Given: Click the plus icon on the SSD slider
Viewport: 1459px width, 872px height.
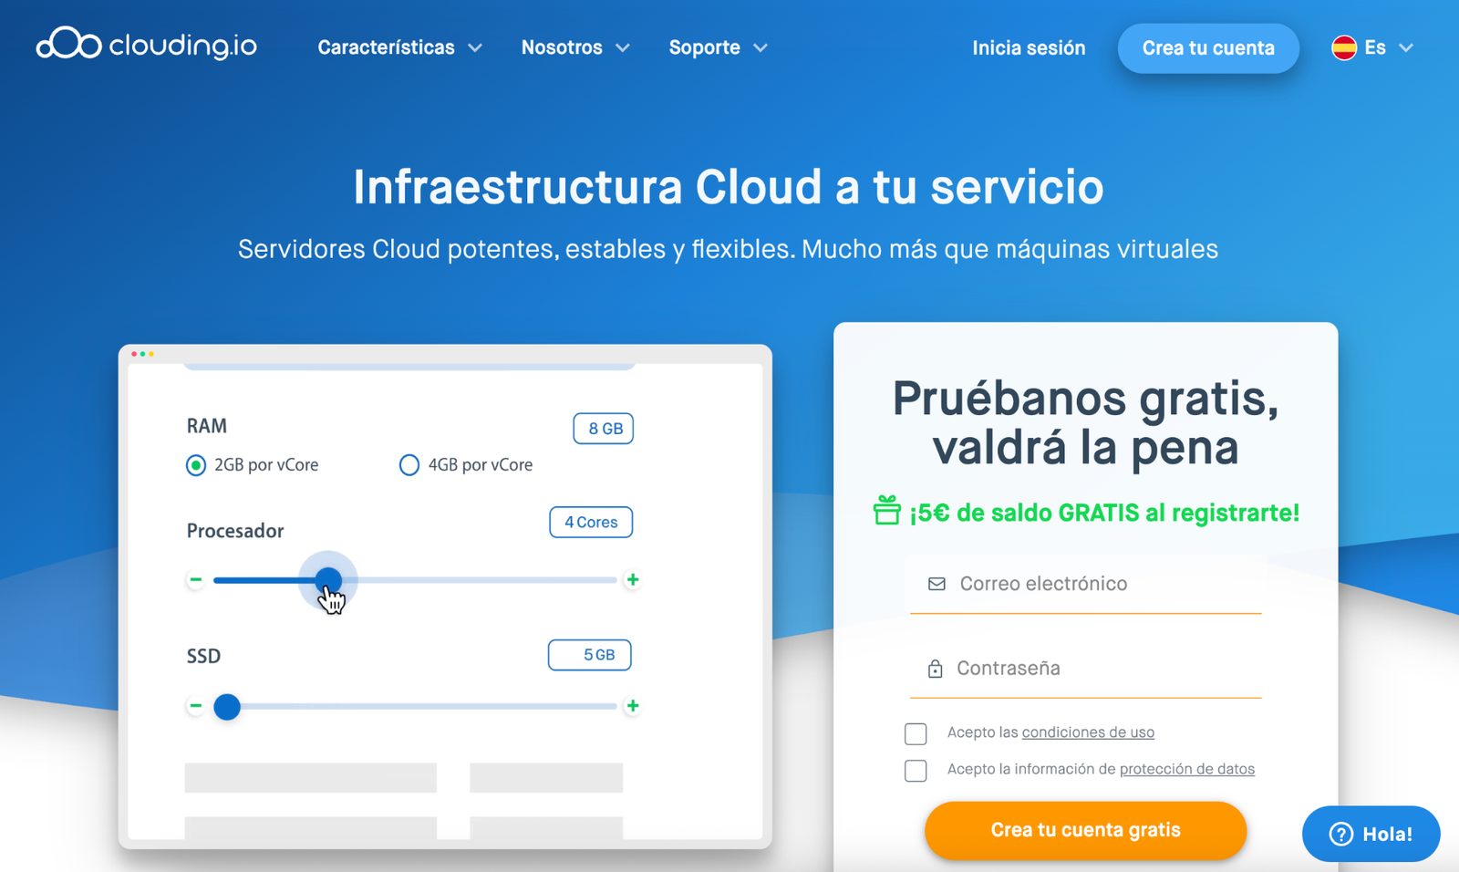Looking at the screenshot, I should pos(633,706).
